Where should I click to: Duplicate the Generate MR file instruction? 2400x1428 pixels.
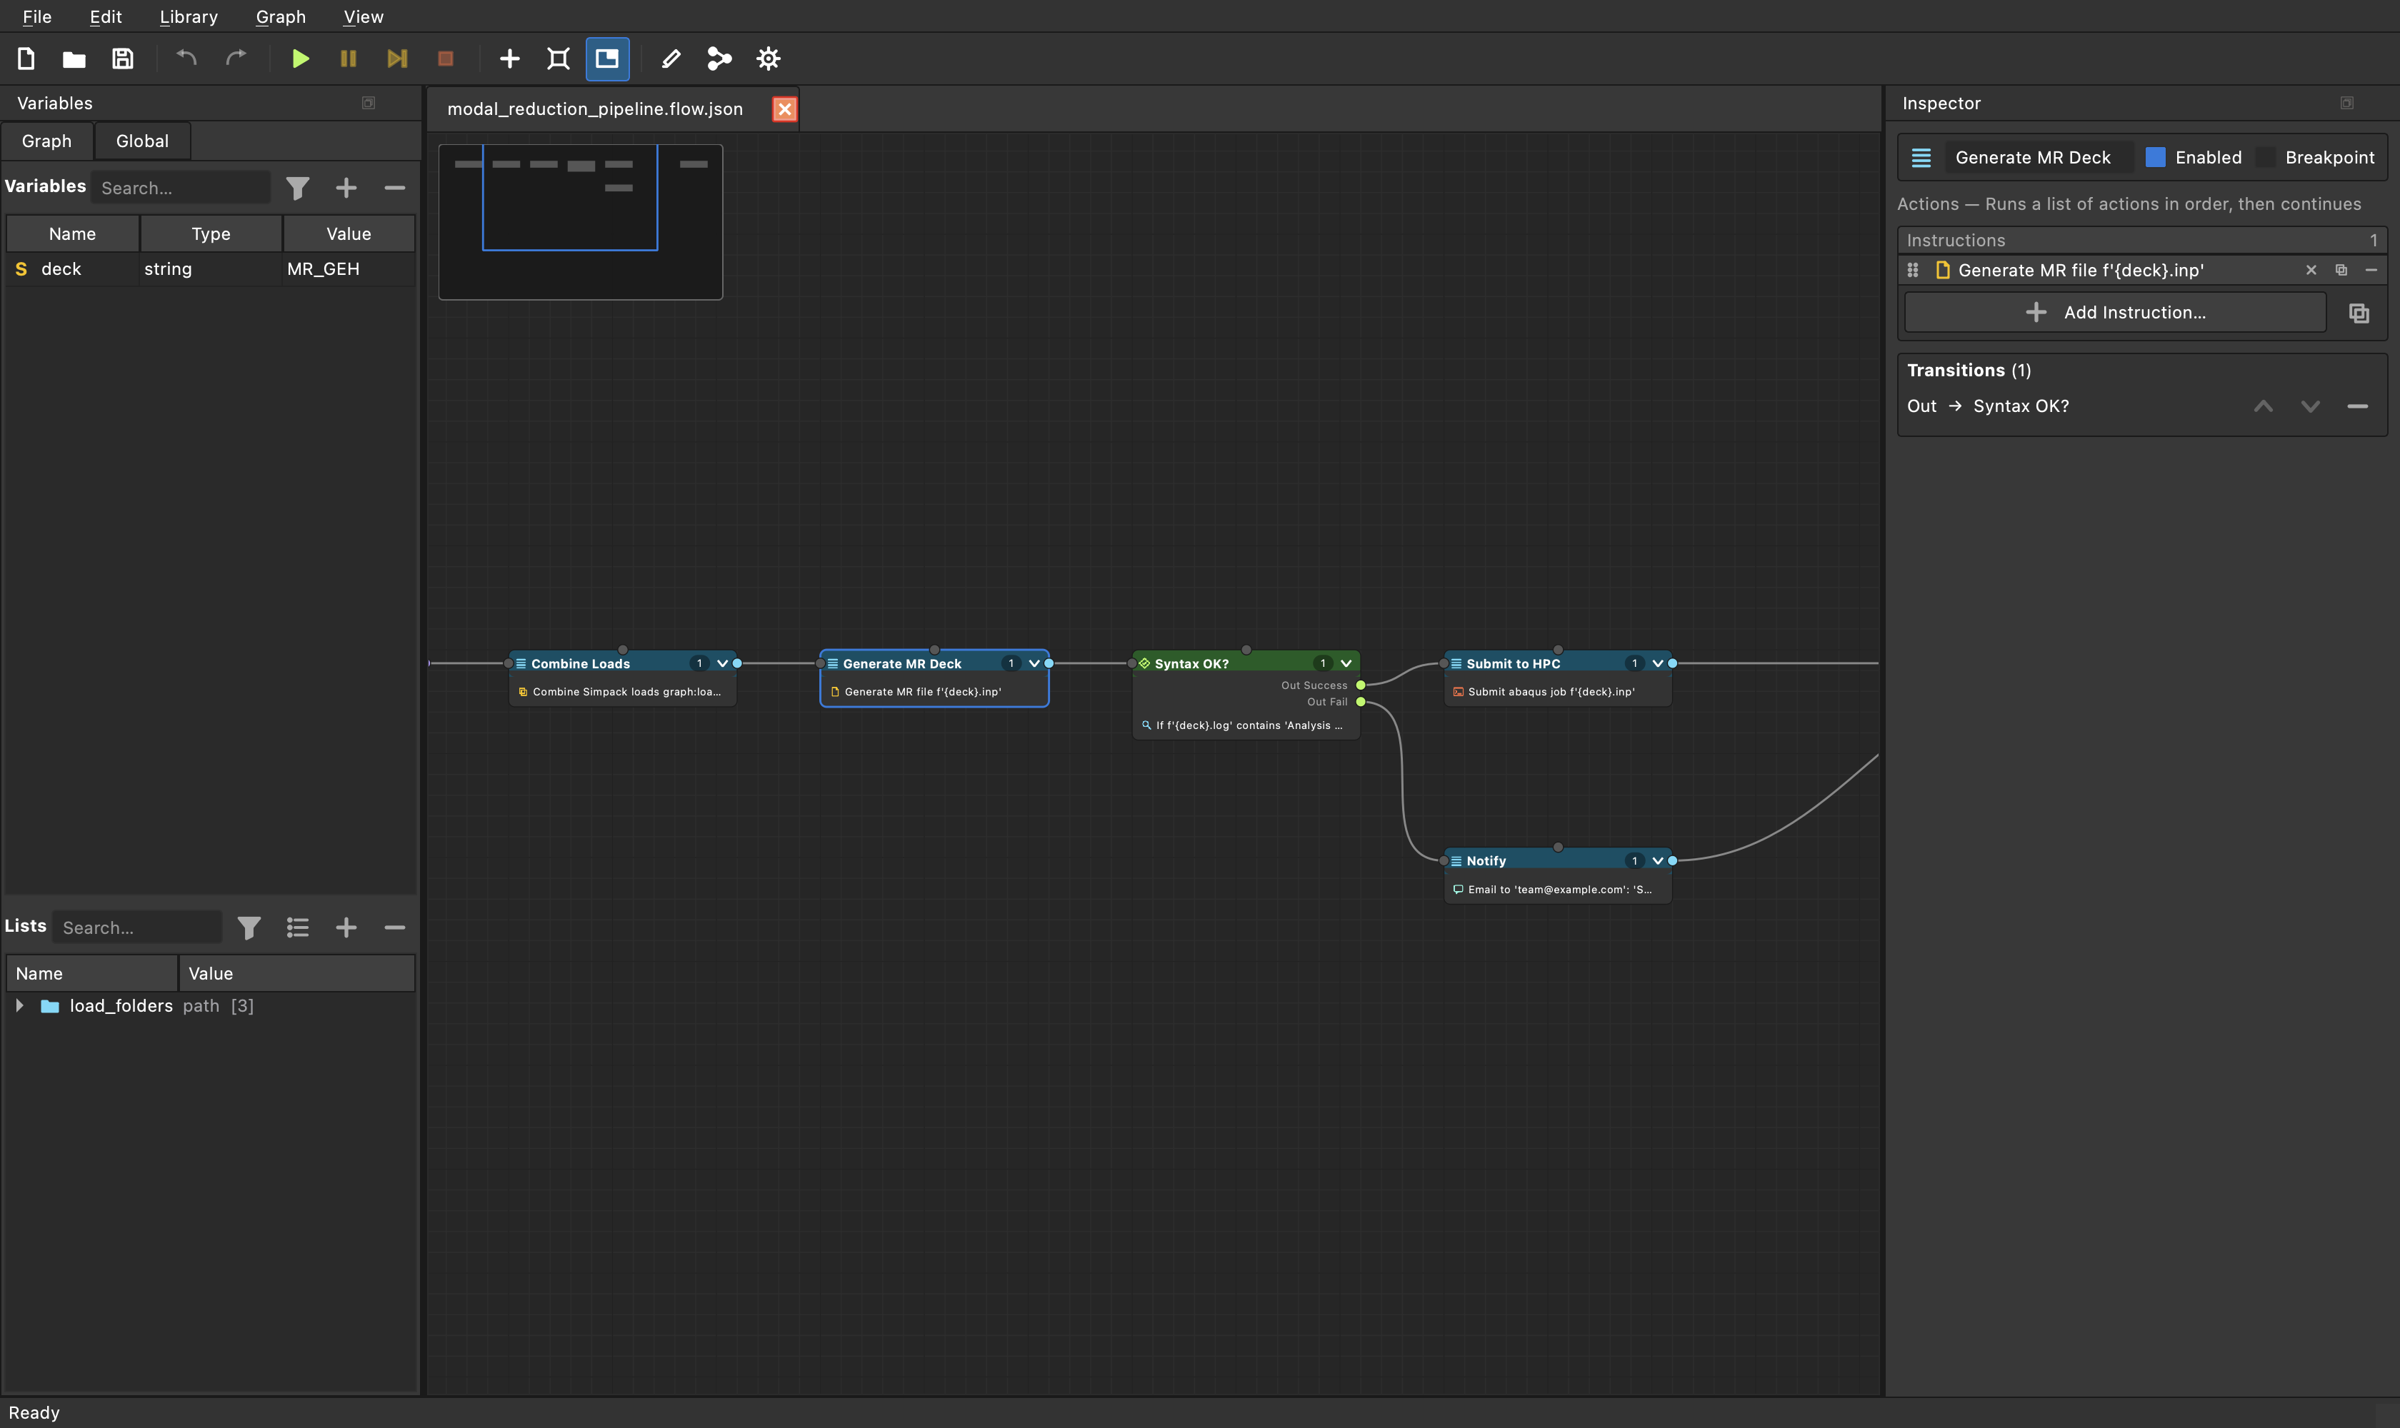[x=2341, y=271]
